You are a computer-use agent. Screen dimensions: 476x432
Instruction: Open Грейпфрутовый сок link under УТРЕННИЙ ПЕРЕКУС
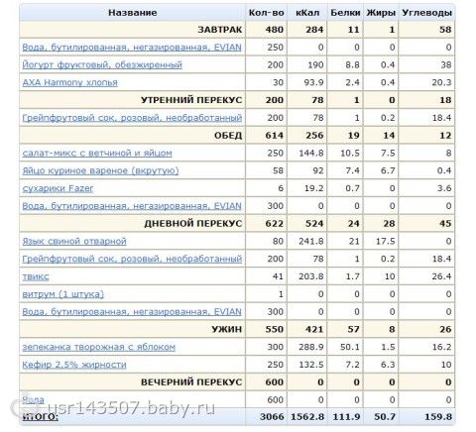click(x=132, y=118)
